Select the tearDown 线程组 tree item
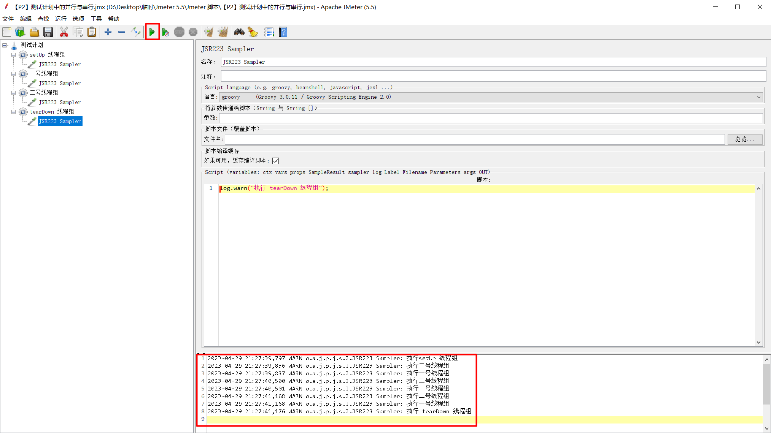This screenshot has height=433, width=771. point(52,112)
